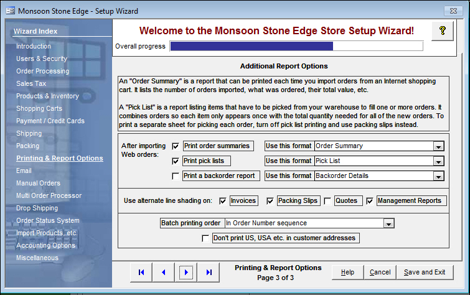This screenshot has width=470, height=295.
Task: Click the question mark help icon
Action: click(443, 31)
